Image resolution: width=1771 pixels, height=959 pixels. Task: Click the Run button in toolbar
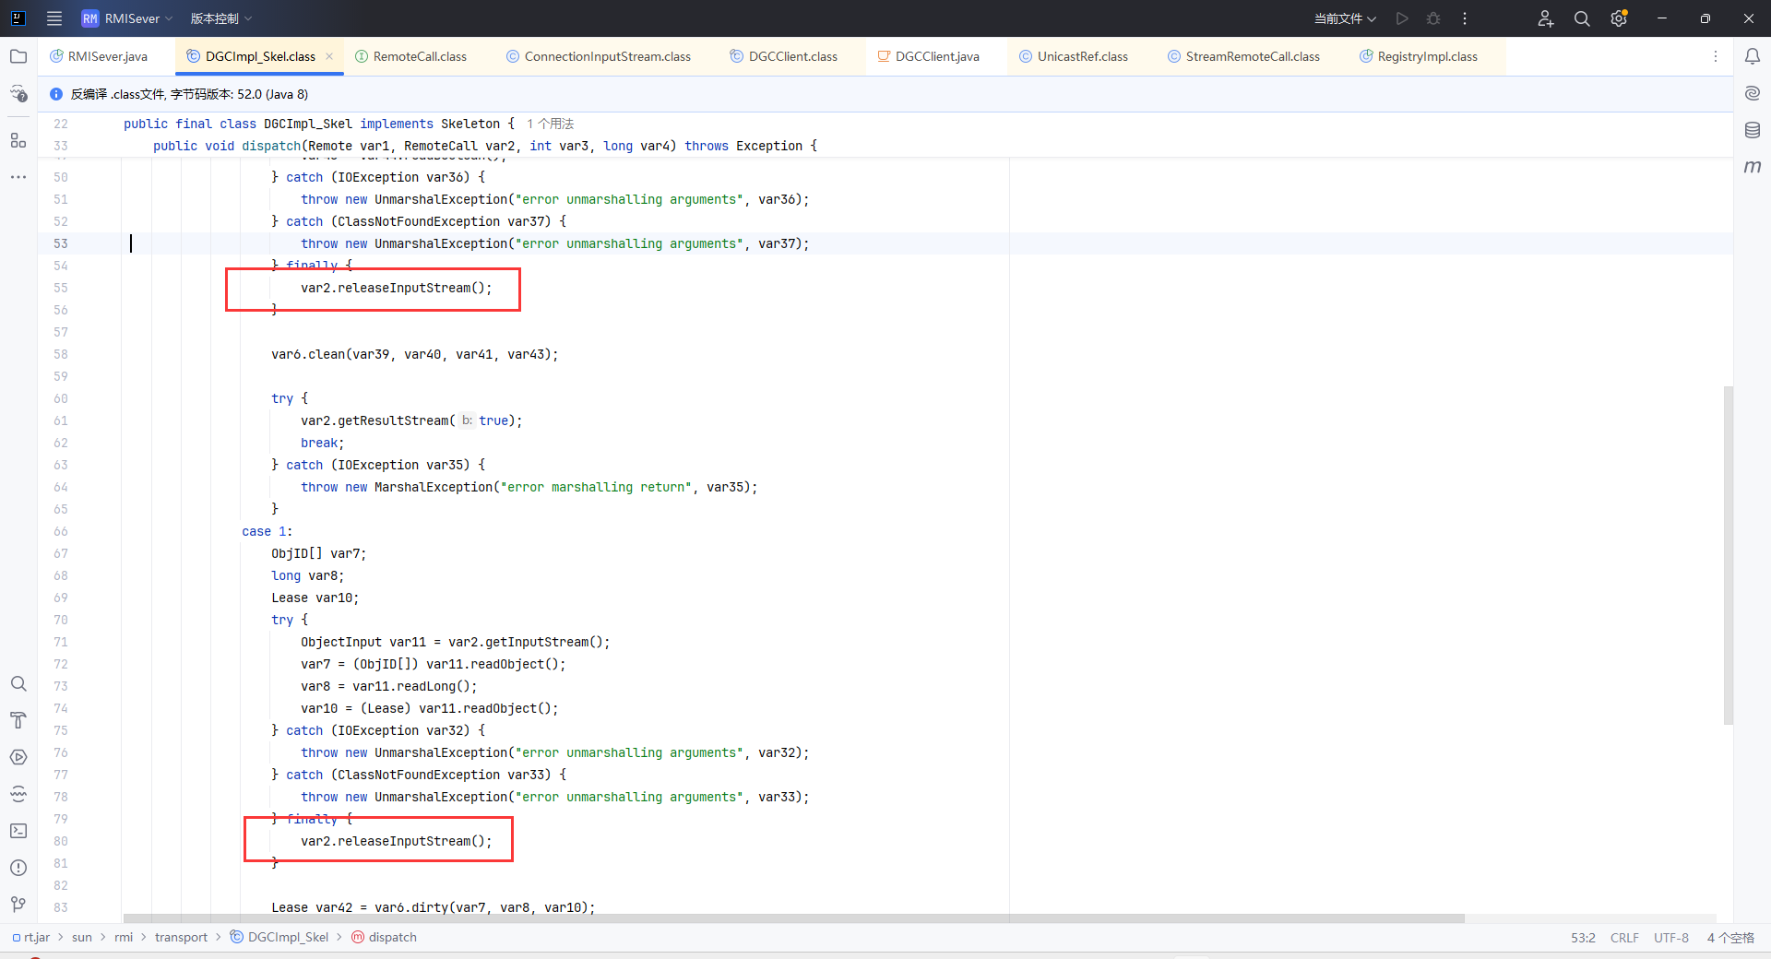click(1402, 18)
